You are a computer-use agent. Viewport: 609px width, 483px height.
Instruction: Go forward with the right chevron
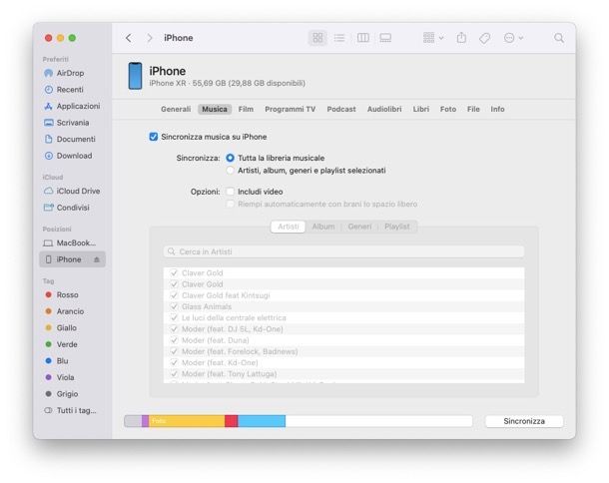click(150, 38)
